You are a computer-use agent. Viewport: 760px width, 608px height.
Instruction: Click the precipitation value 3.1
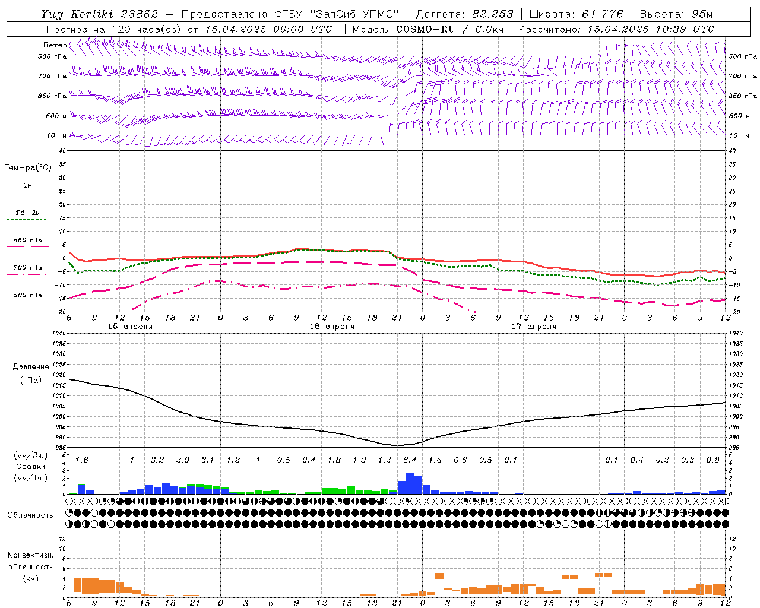207,460
